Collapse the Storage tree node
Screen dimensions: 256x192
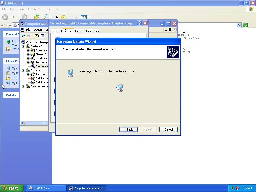pos(23,70)
